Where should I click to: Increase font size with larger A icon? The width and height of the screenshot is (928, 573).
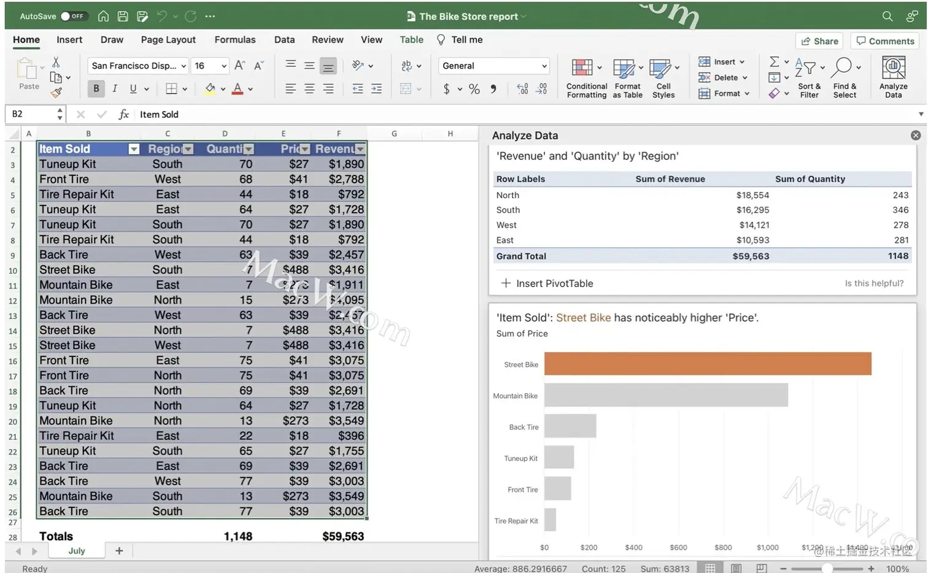(x=240, y=66)
